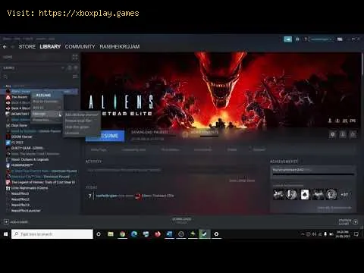
Task: Expand the GAMES filter dropdown
Action: click(63, 67)
